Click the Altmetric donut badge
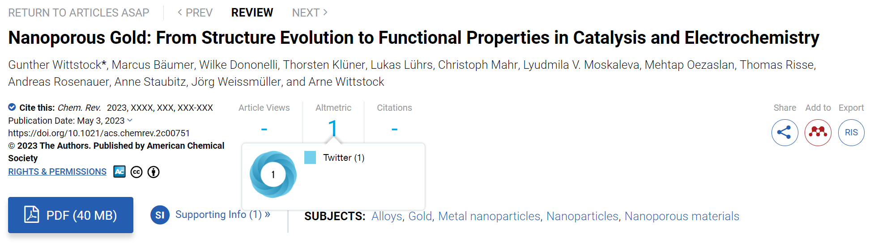Screen dimensions: 874x251 tap(273, 175)
